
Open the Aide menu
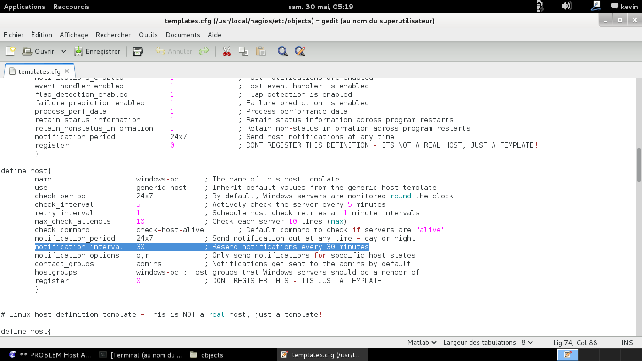[x=214, y=35]
